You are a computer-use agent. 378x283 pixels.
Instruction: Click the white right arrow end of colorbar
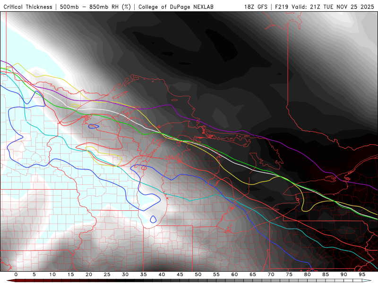(x=367, y=281)
